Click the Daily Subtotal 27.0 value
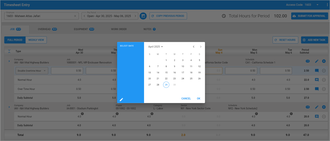The image size is (330, 141). pos(306,98)
